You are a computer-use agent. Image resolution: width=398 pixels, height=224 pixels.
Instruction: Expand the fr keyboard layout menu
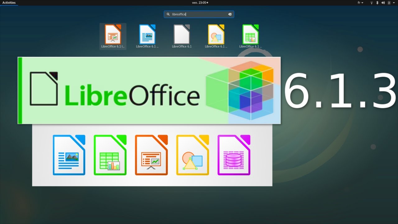pyautogui.click(x=360, y=2)
